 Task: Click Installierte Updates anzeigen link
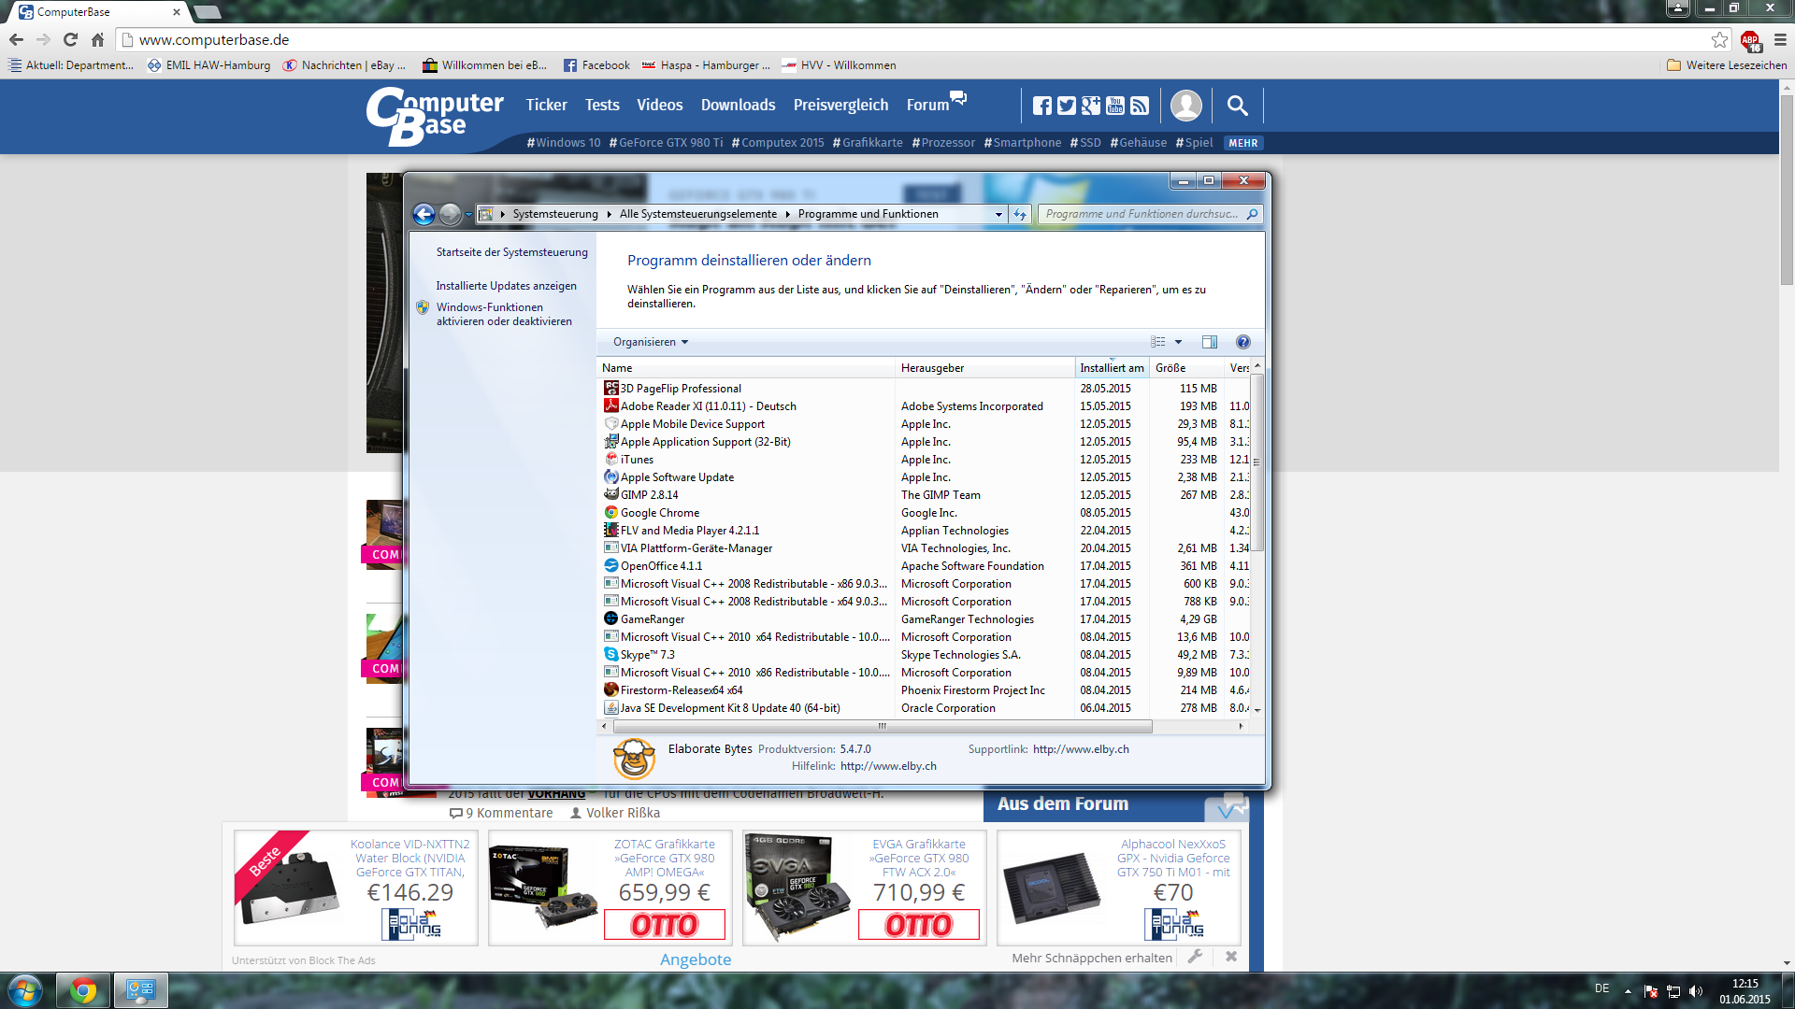[506, 286]
